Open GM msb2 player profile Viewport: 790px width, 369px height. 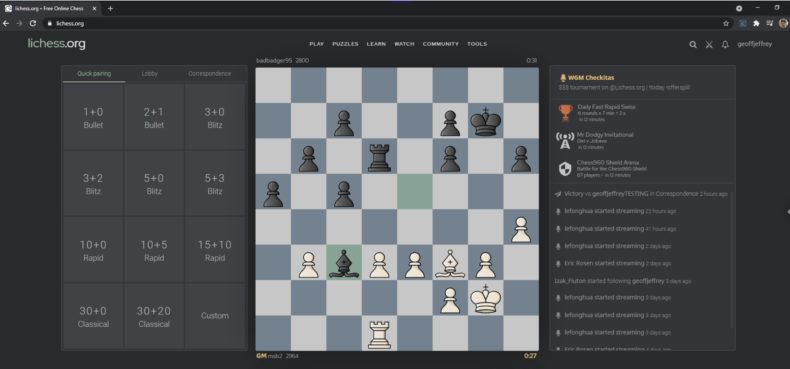point(269,356)
